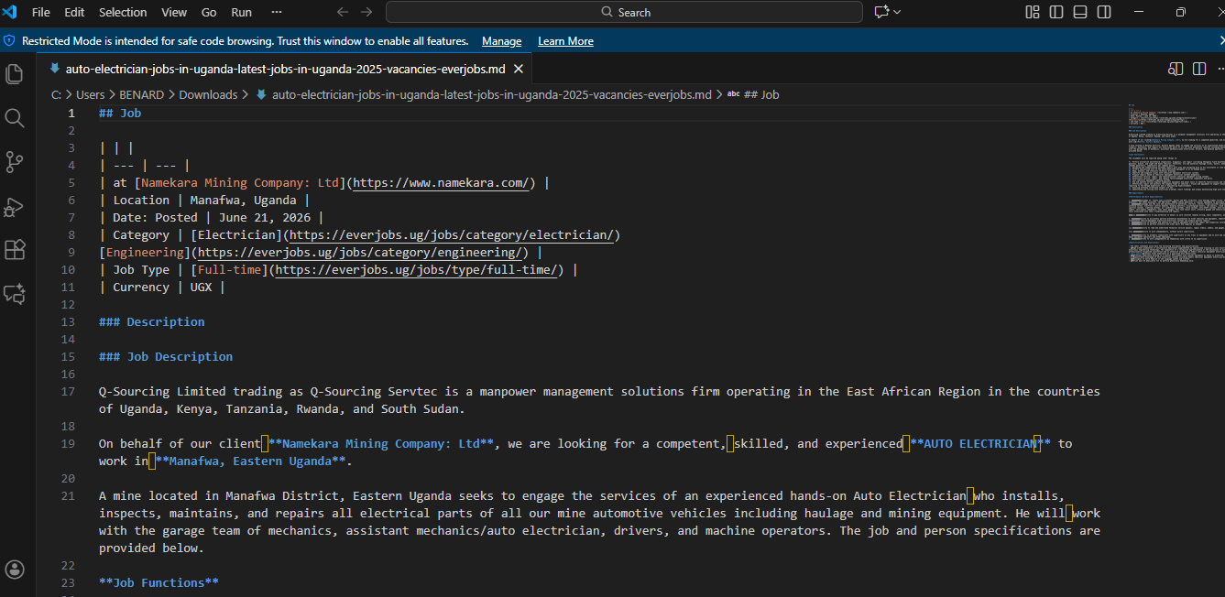
Task: Open the Chat view in activity bar
Action: pos(14,294)
